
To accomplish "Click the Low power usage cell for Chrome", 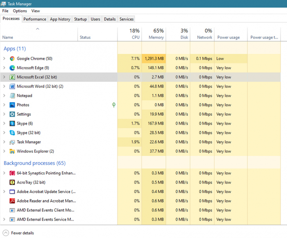I will 231,58.
